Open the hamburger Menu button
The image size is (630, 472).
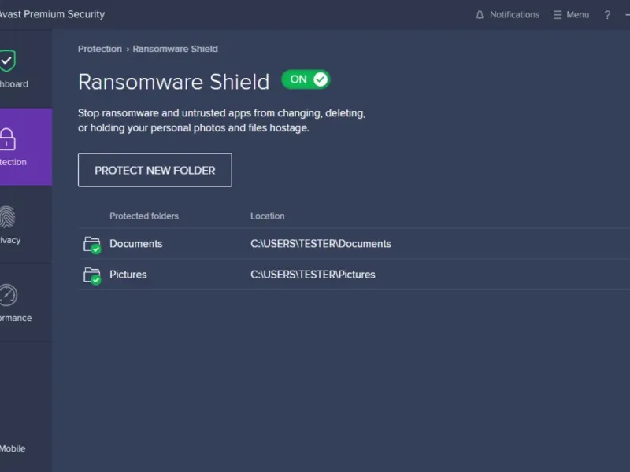click(x=571, y=15)
